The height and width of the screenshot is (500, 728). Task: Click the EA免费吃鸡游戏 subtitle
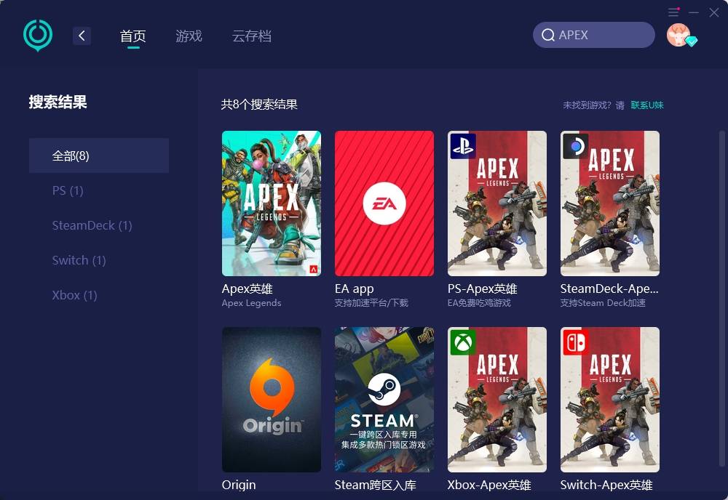coord(479,303)
